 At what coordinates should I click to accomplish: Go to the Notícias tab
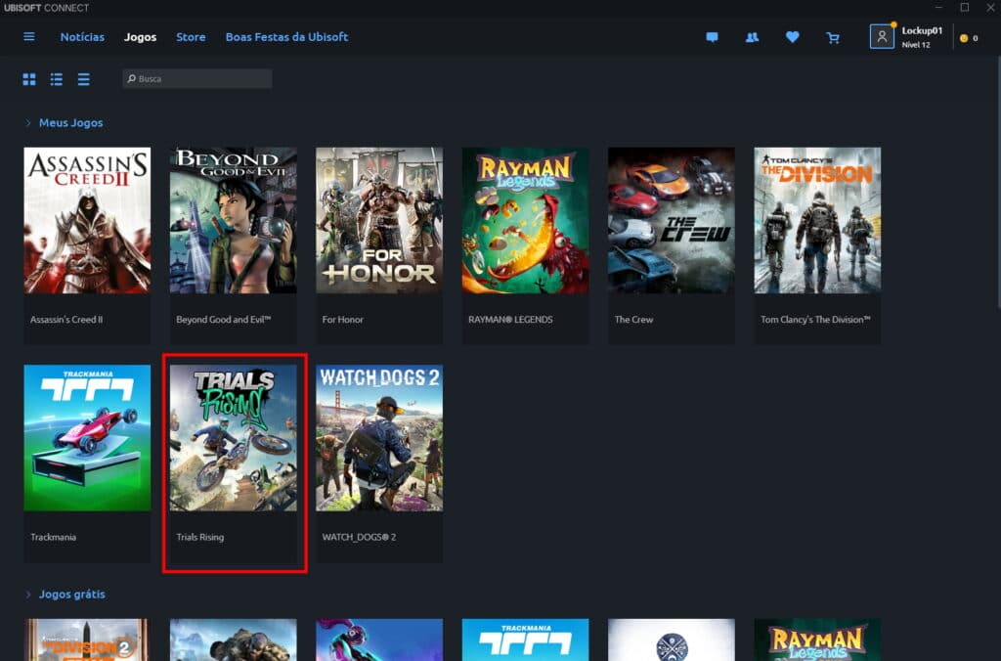pyautogui.click(x=82, y=37)
